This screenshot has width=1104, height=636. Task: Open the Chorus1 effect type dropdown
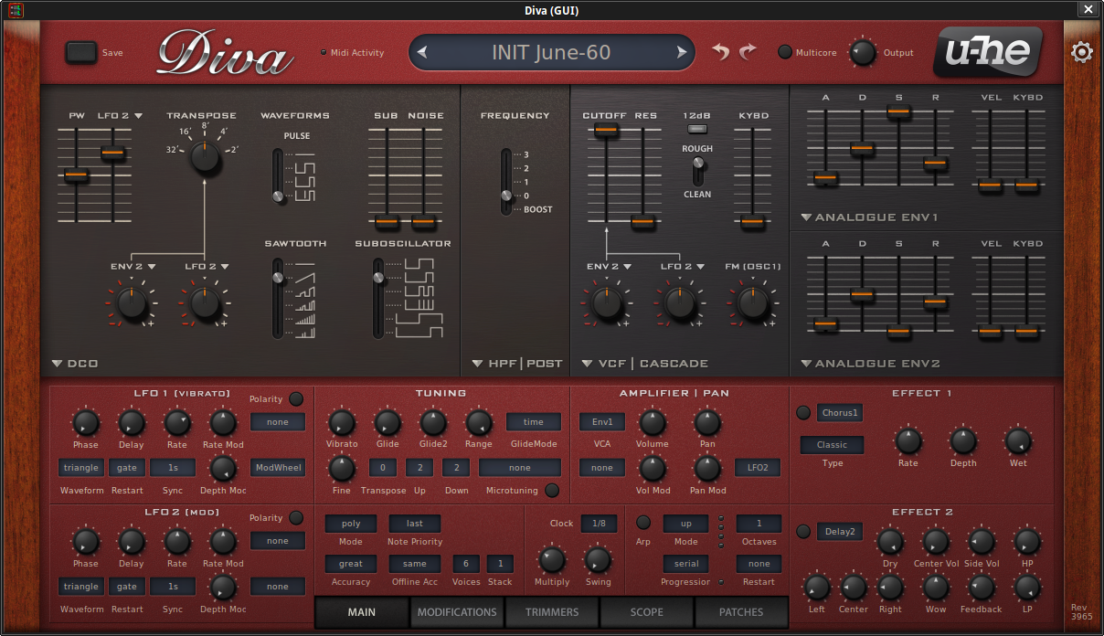(840, 413)
